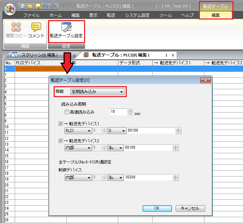Click the save floppy disk icon
Image resolution: width=243 pixels, height=223 pixels.
point(38,6)
